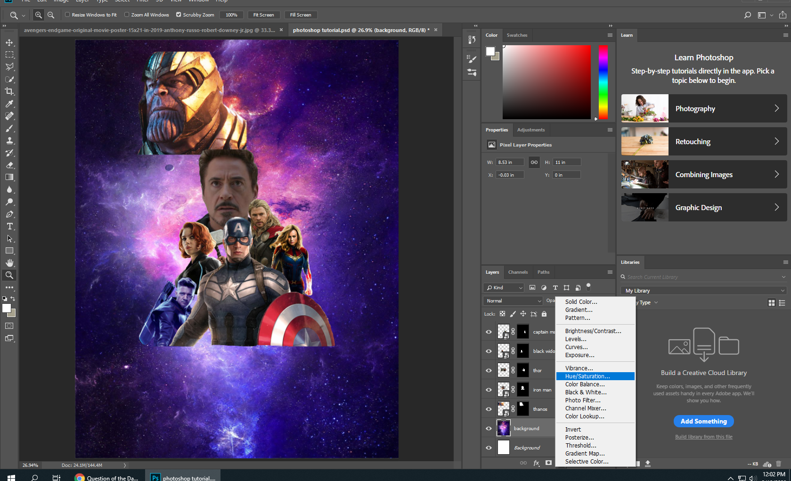The image size is (791, 481).
Task: Switch to the Channels tab
Action: [518, 272]
